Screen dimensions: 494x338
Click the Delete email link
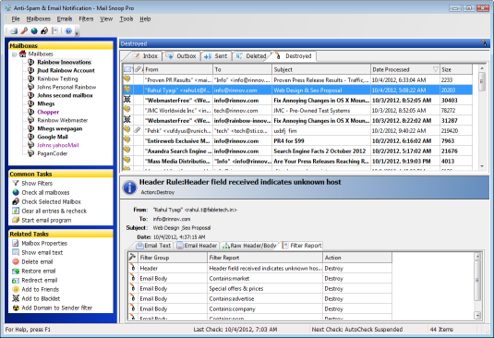click(x=37, y=261)
